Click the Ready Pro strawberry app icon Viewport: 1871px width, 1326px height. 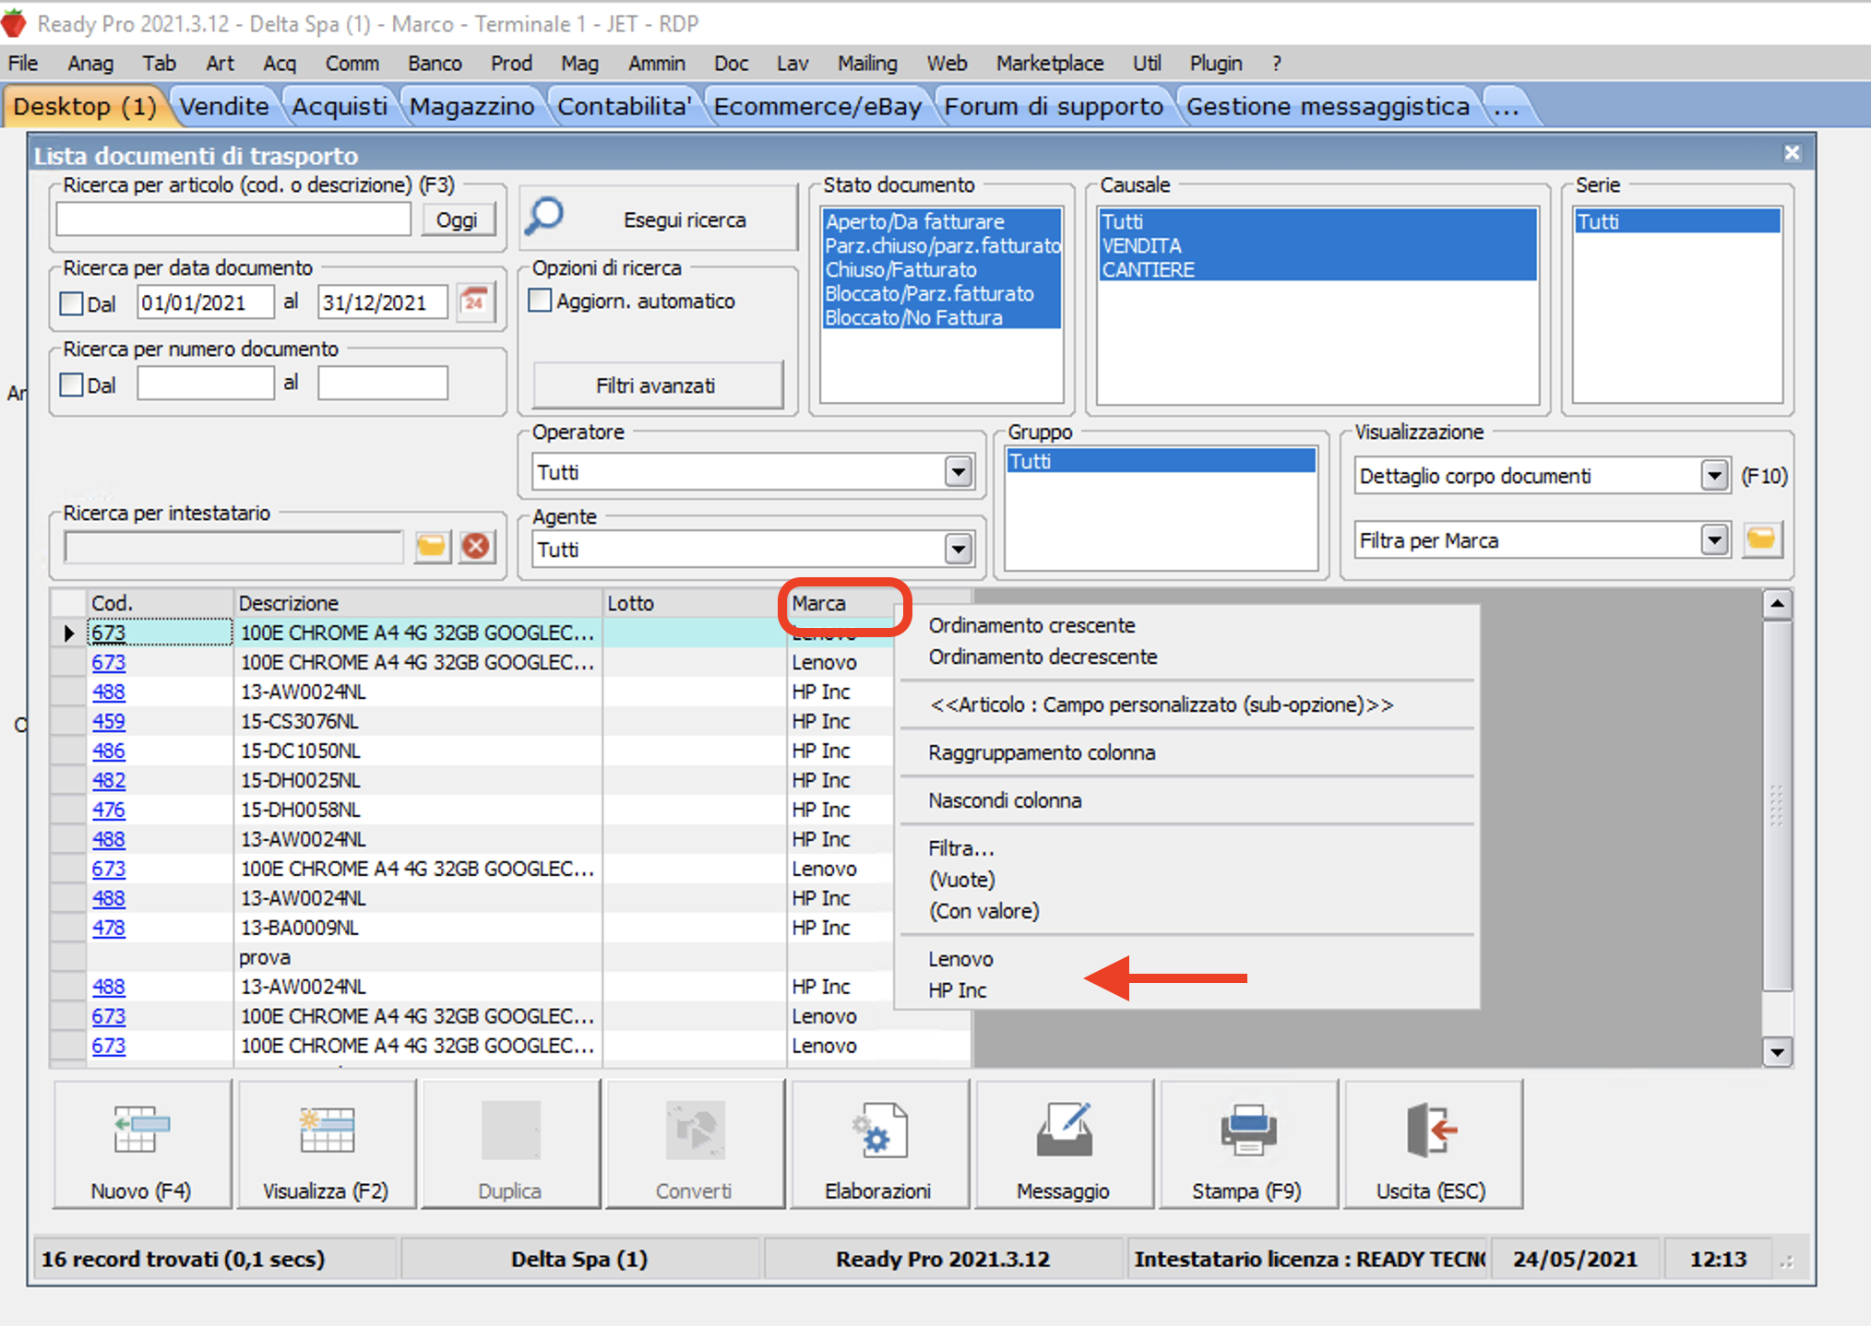(x=14, y=23)
